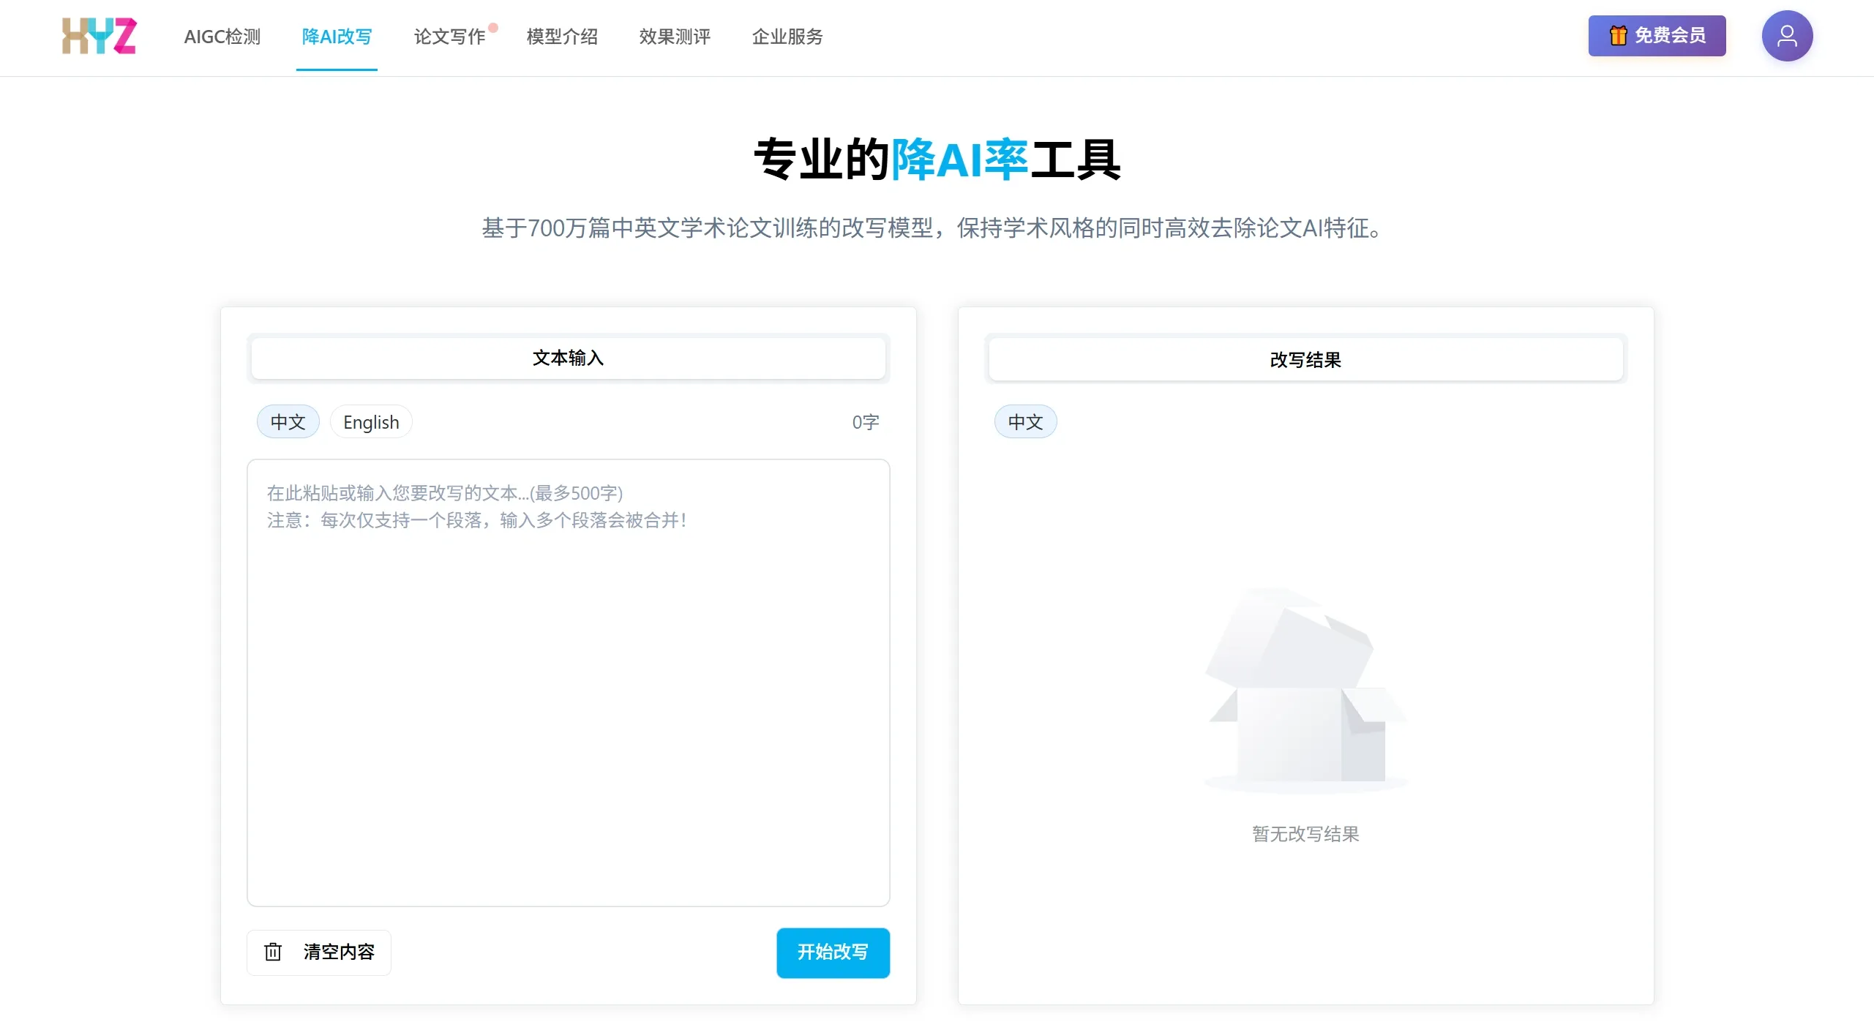Image resolution: width=1874 pixels, height=1022 pixels.
Task: Click the 中文 tag on the 改写结果 panel
Action: click(x=1025, y=421)
